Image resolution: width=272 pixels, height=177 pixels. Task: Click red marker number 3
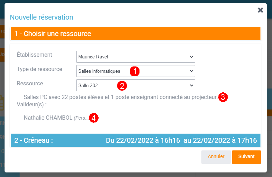tap(223, 97)
